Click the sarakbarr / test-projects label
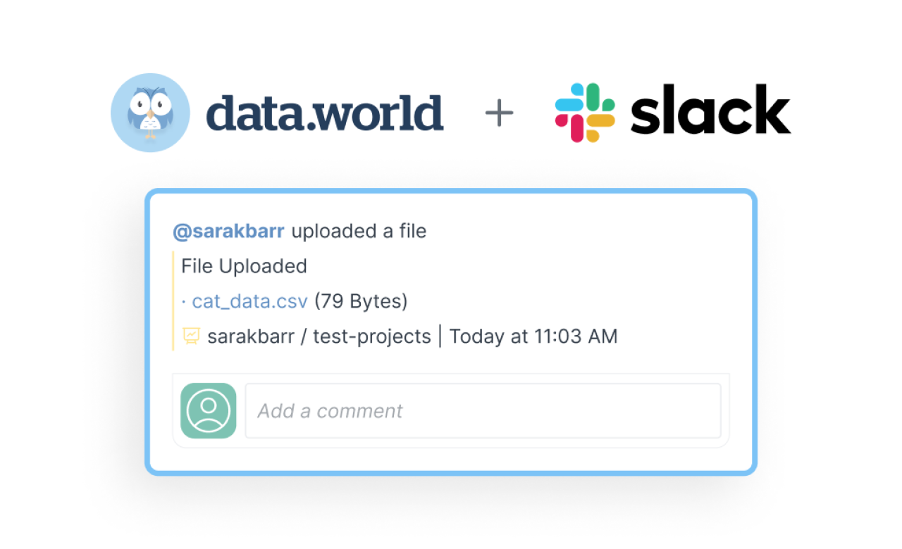Image resolution: width=902 pixels, height=549 pixels. click(x=319, y=336)
